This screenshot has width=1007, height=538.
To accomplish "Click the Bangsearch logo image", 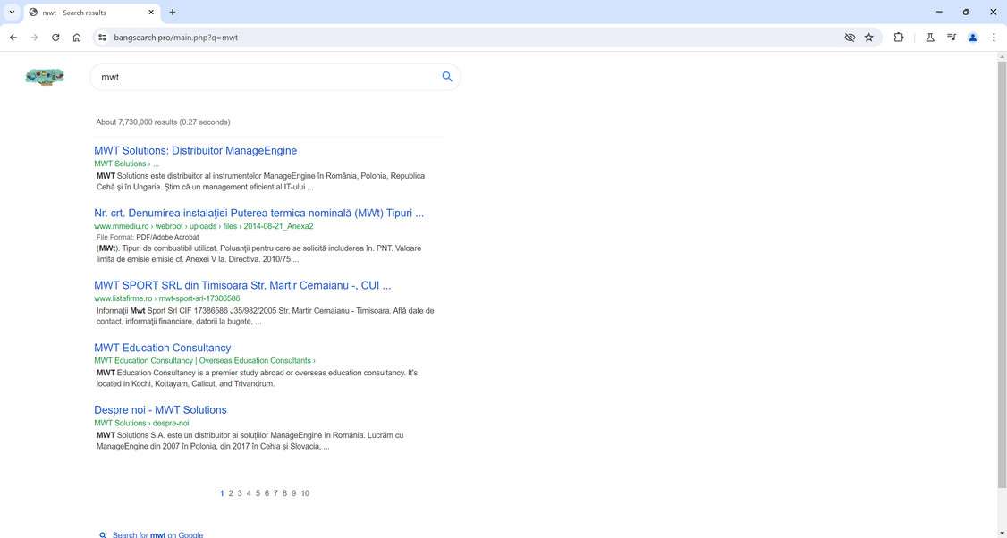I will point(45,77).
